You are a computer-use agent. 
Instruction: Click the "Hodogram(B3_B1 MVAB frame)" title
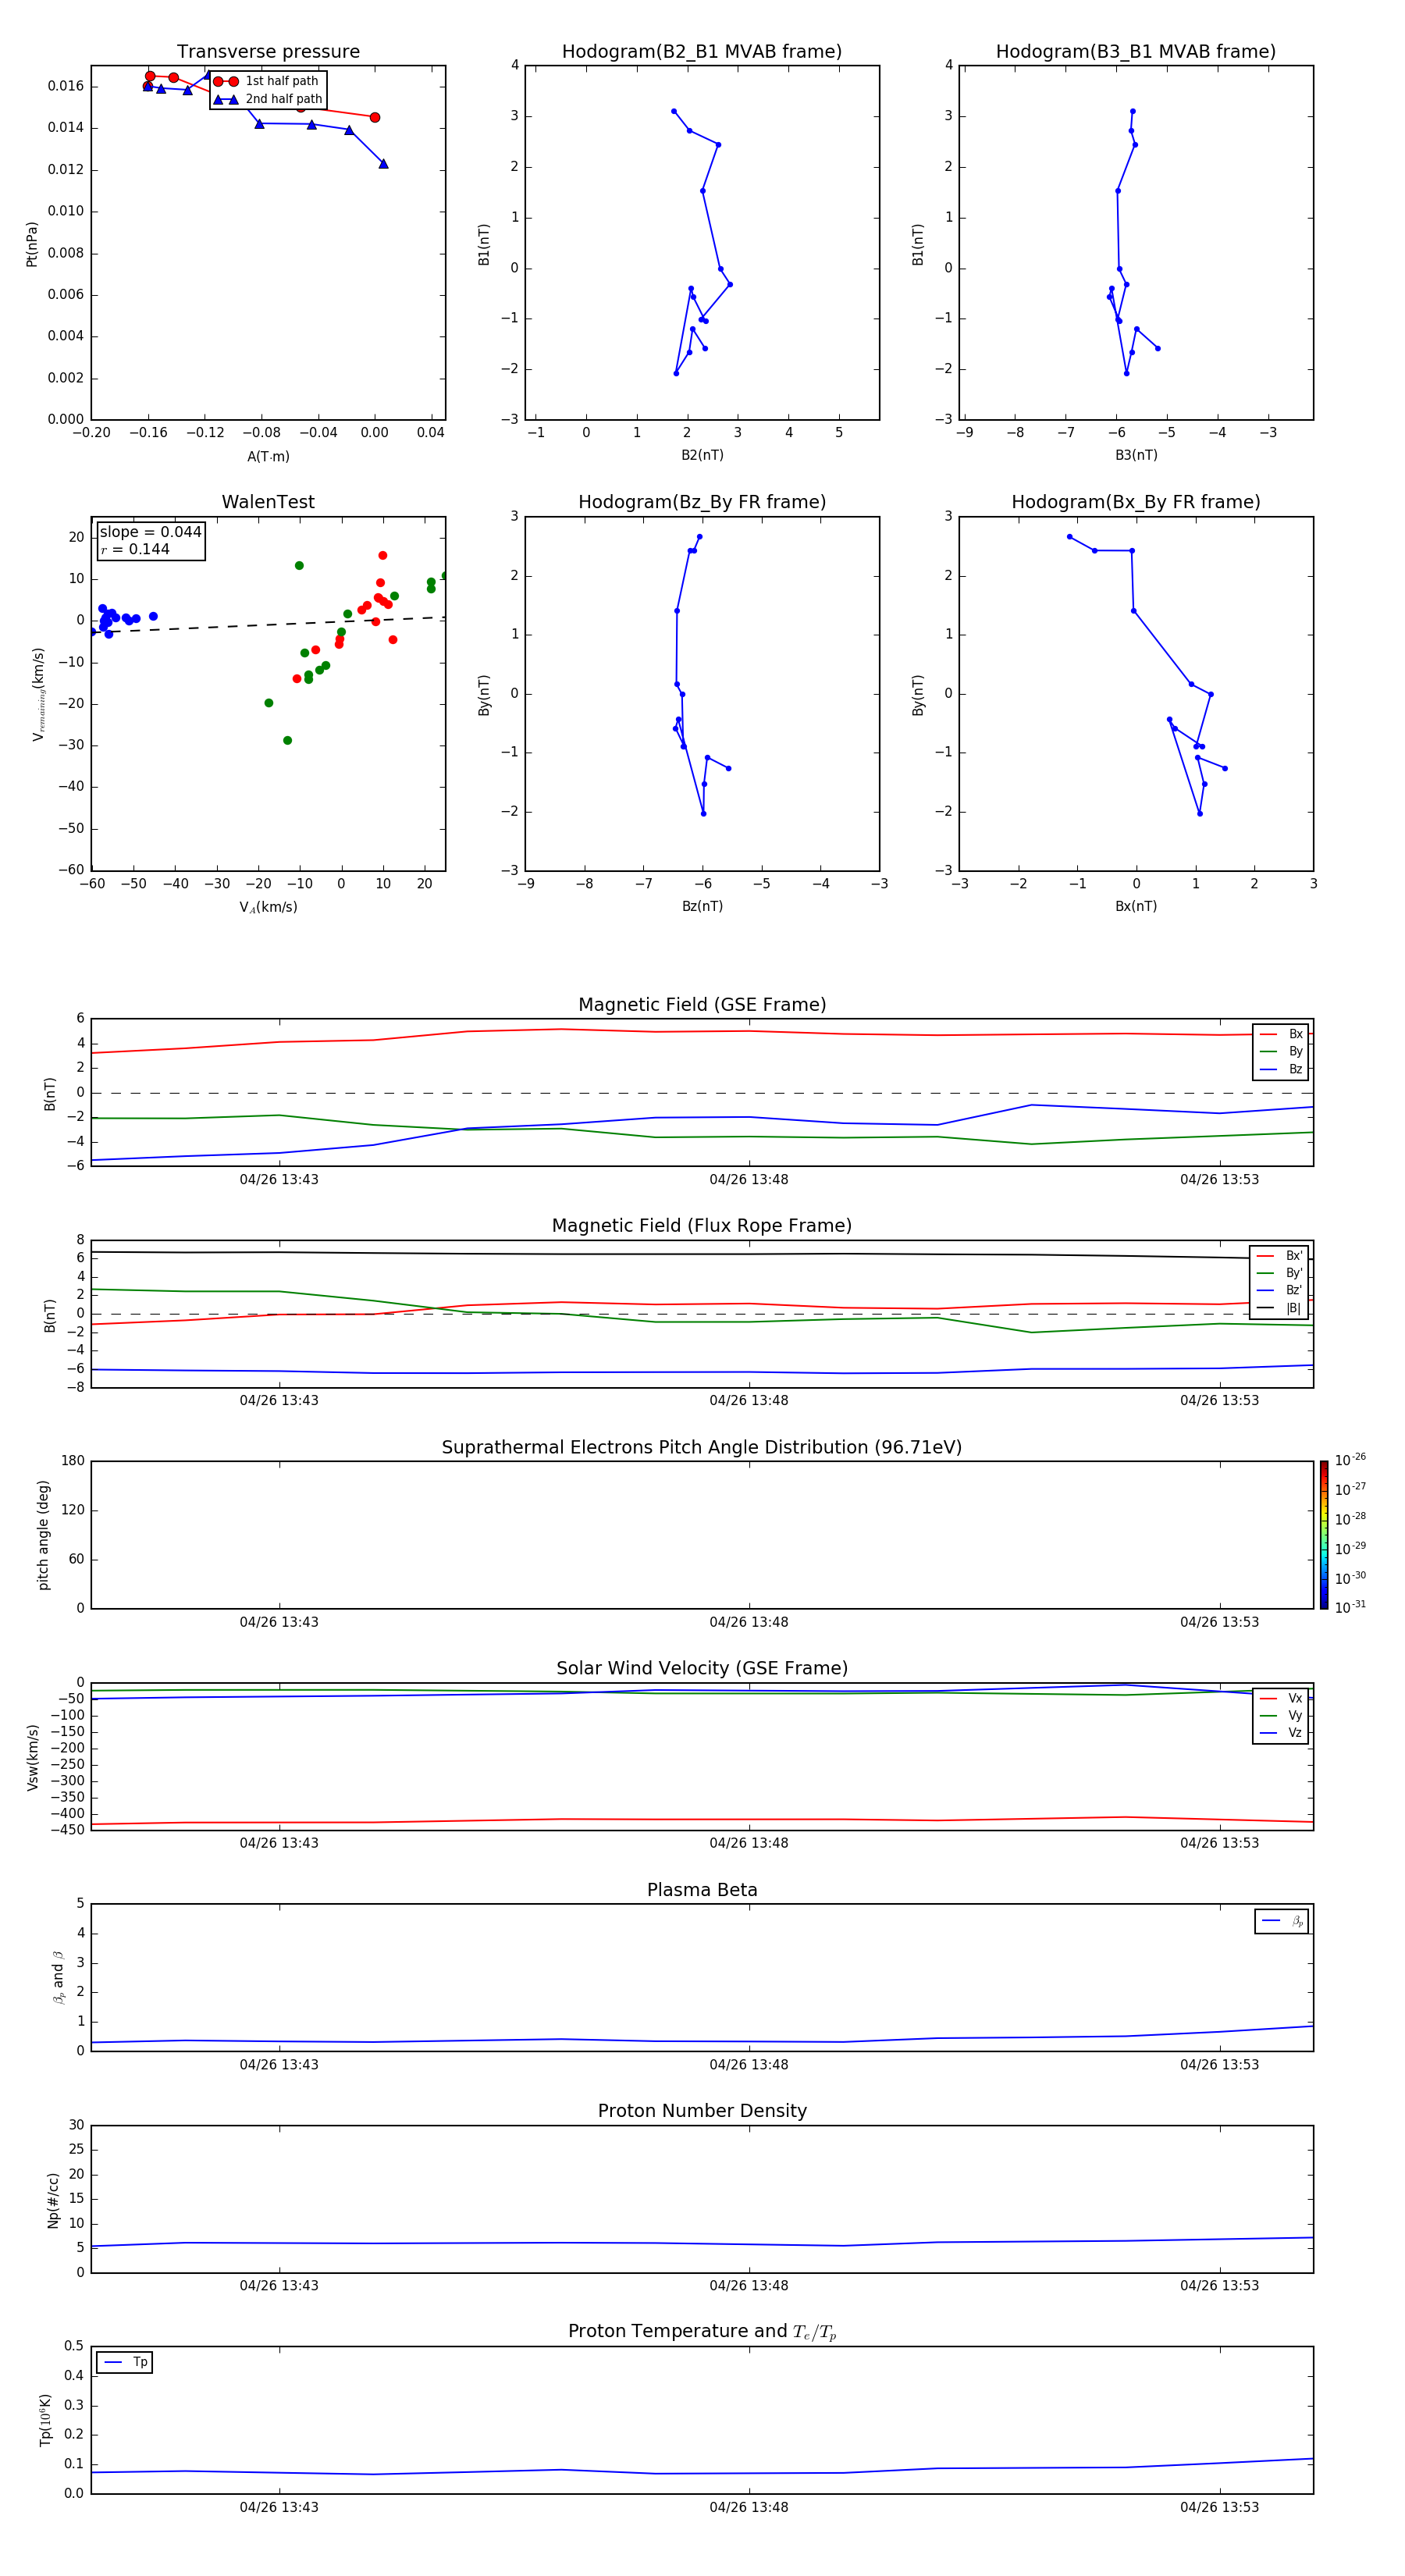[1136, 52]
